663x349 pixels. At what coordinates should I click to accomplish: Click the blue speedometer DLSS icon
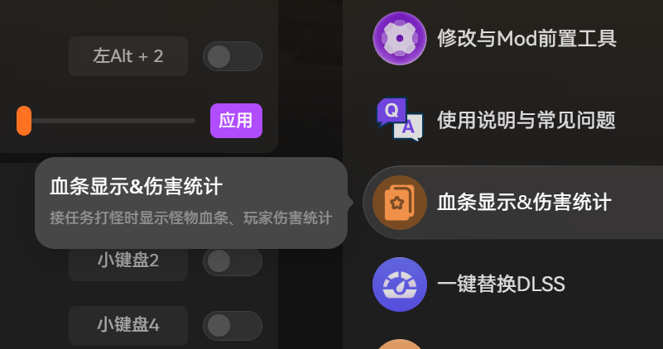(400, 284)
